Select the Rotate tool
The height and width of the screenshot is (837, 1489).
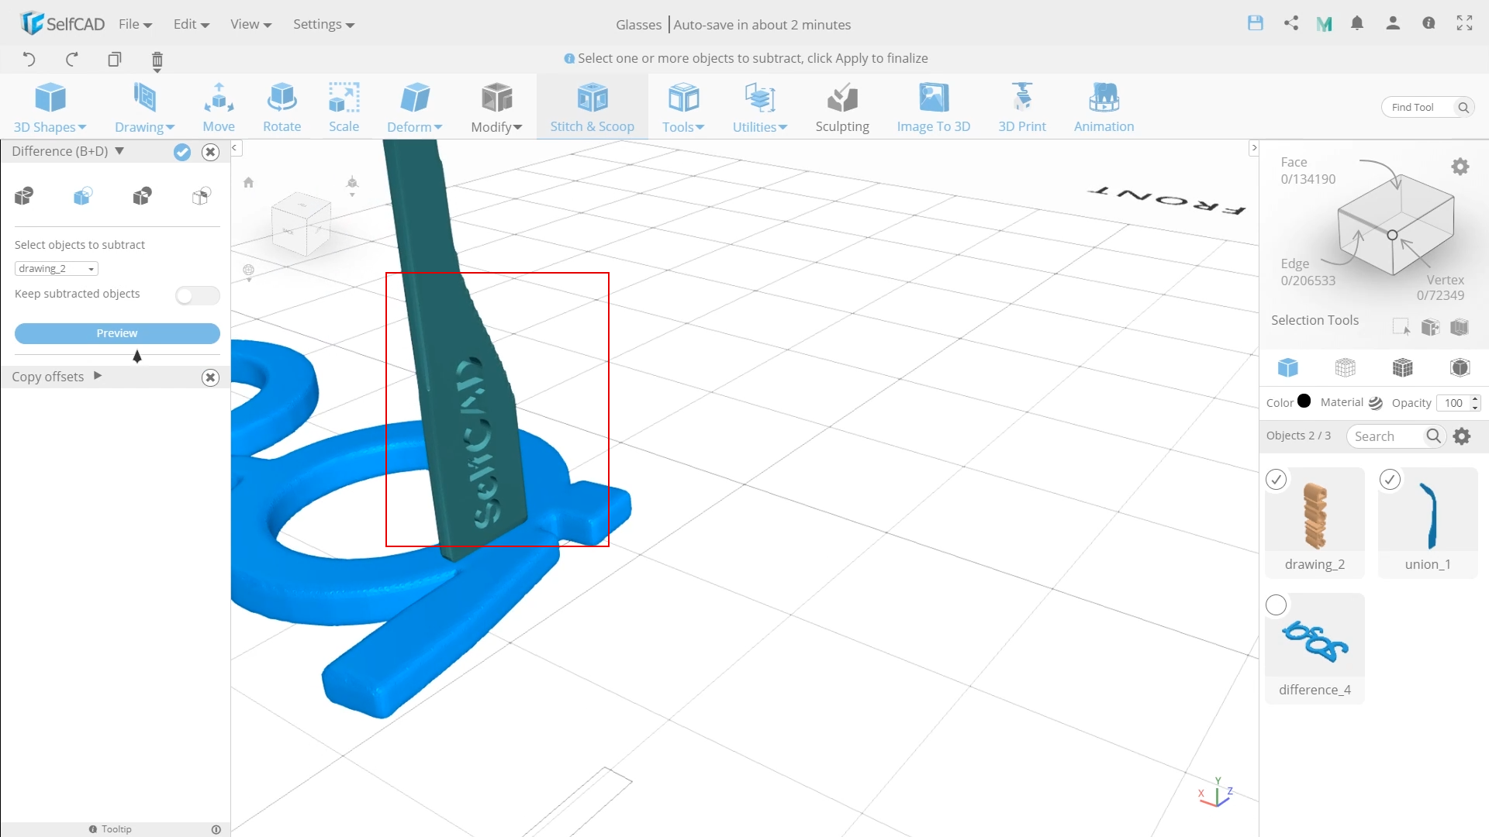tap(282, 108)
